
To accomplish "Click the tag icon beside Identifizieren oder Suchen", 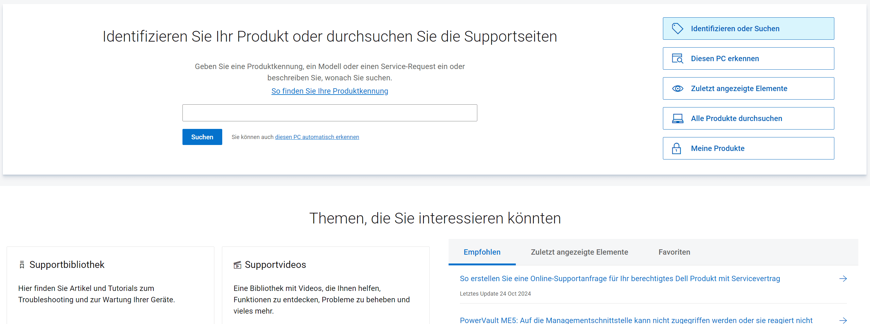I will [677, 29].
